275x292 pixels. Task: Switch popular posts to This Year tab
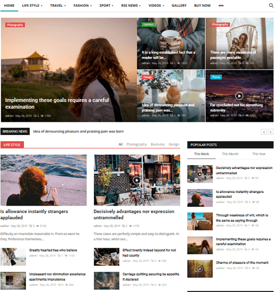pyautogui.click(x=258, y=154)
